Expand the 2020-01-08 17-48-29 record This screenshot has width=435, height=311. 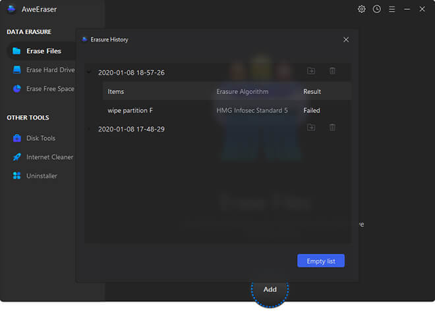click(x=89, y=129)
